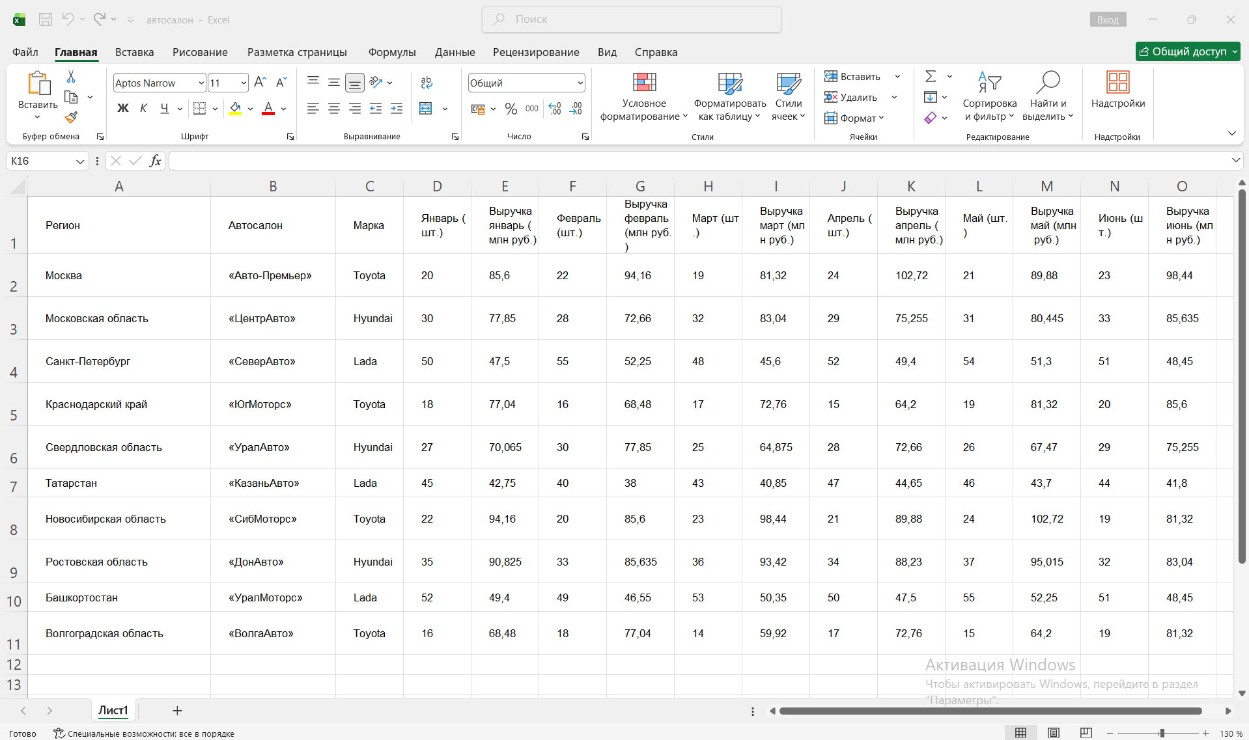Image resolution: width=1249 pixels, height=740 pixels.
Task: Click the Общий доступ share button
Action: (x=1188, y=51)
